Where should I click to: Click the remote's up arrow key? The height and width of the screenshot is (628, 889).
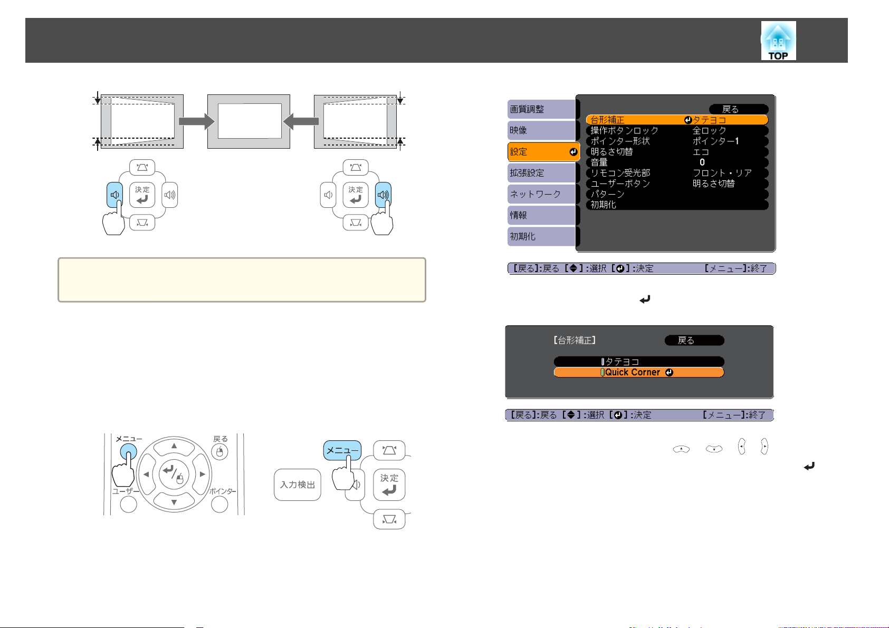pyautogui.click(x=174, y=446)
